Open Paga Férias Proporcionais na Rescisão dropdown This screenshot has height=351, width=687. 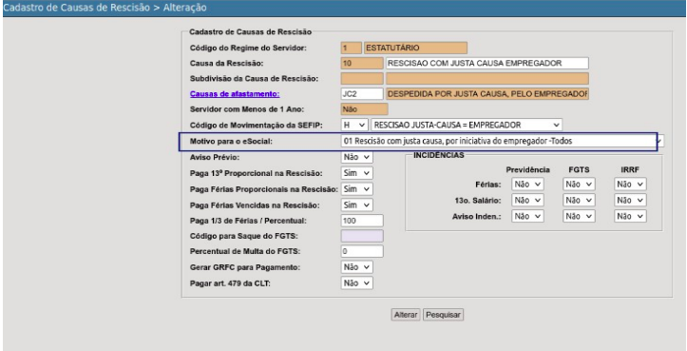[357, 189]
